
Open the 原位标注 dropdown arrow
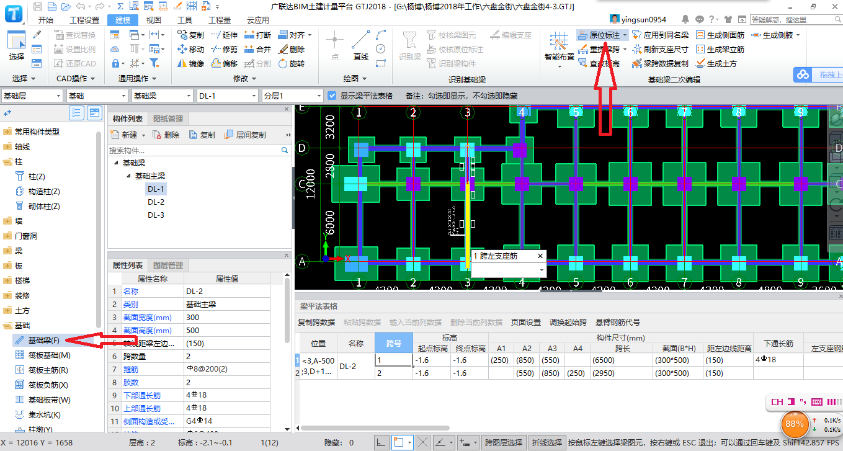(x=625, y=35)
